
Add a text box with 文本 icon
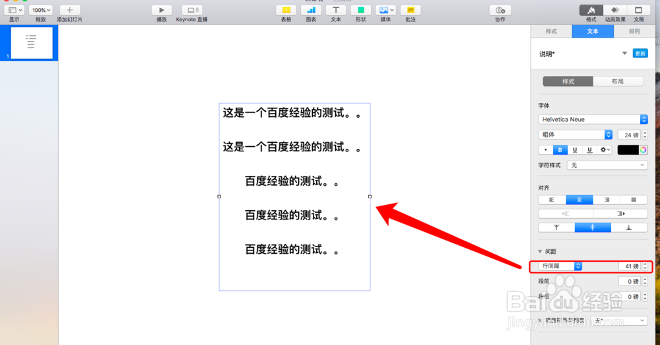point(336,10)
